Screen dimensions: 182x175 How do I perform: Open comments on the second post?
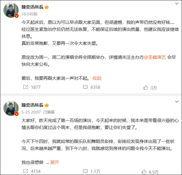(x=85, y=172)
